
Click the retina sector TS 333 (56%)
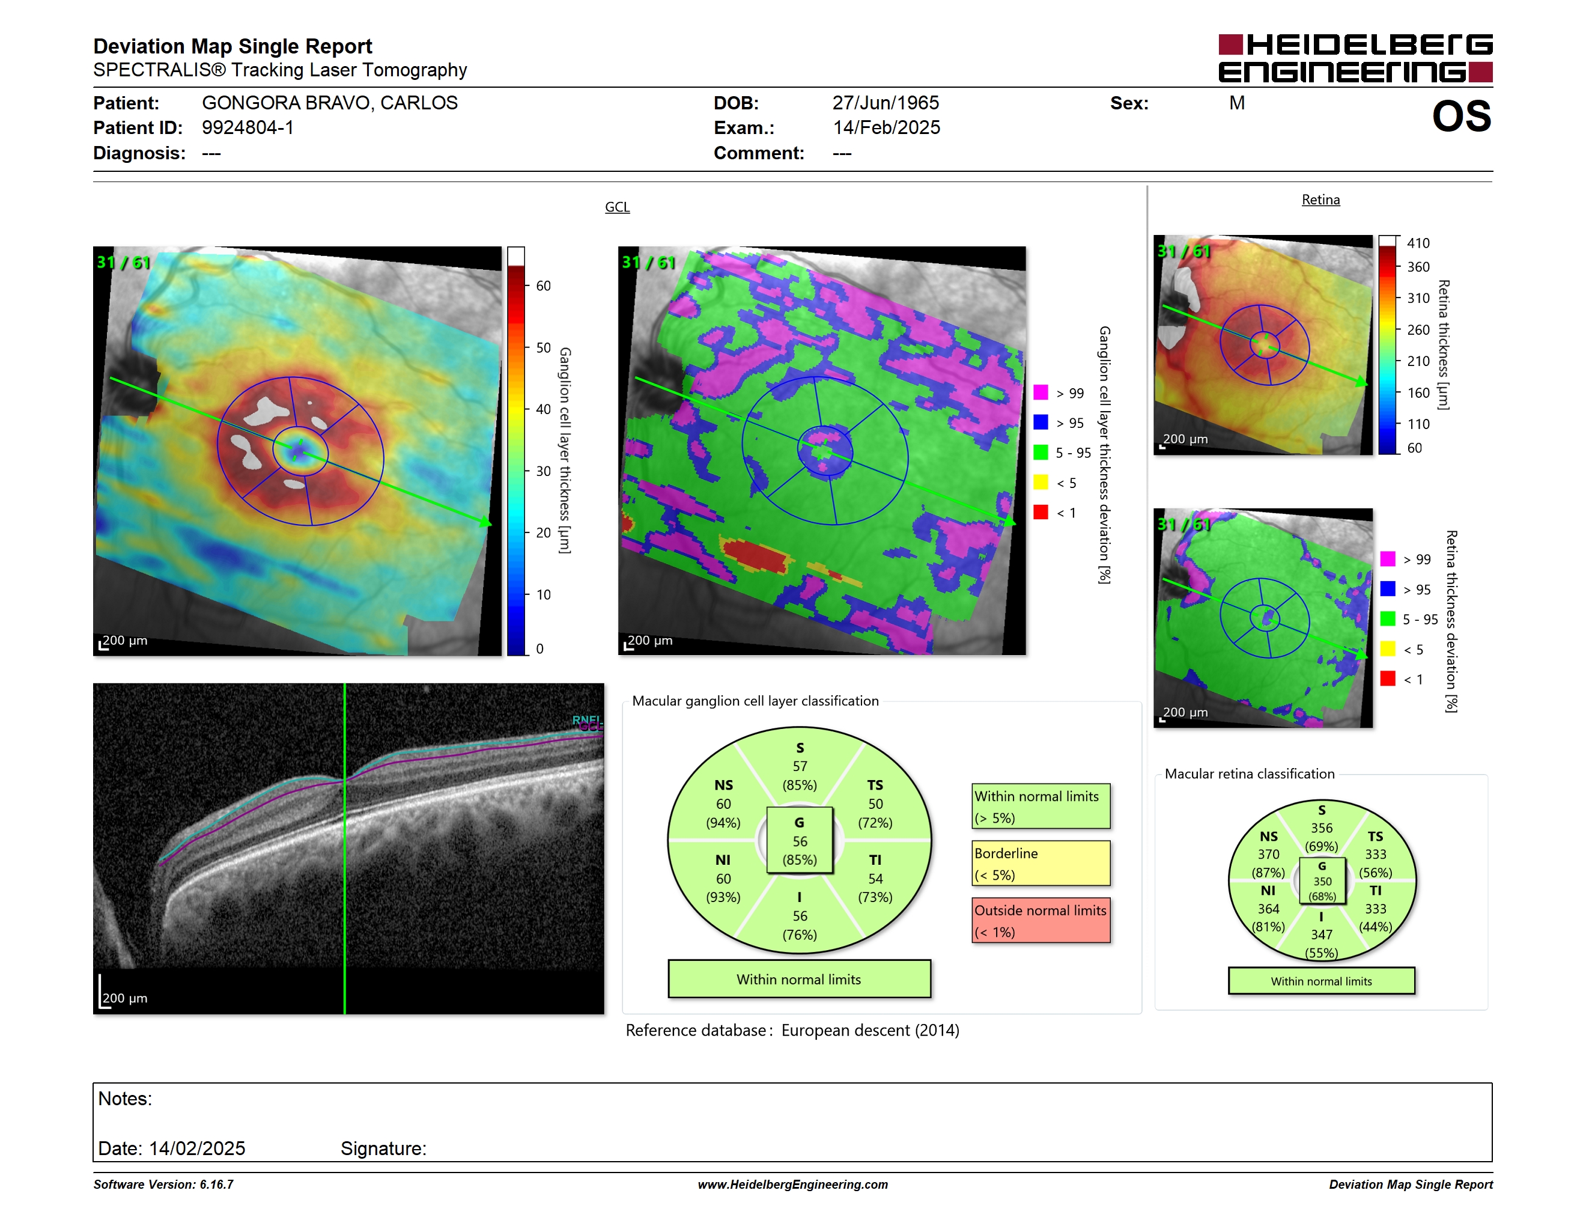[1375, 854]
